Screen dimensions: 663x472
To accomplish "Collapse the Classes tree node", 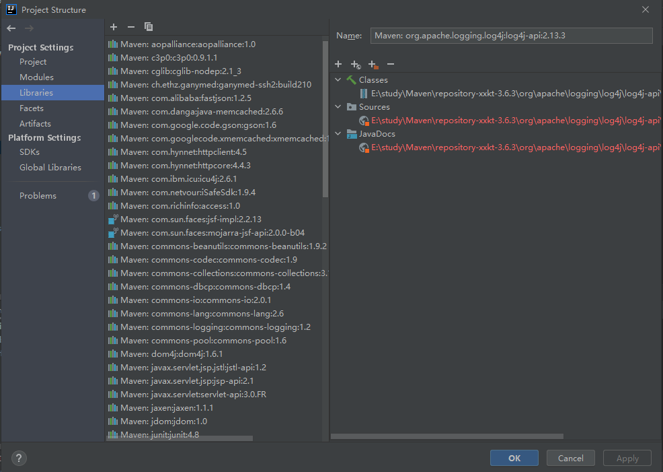I will [338, 79].
